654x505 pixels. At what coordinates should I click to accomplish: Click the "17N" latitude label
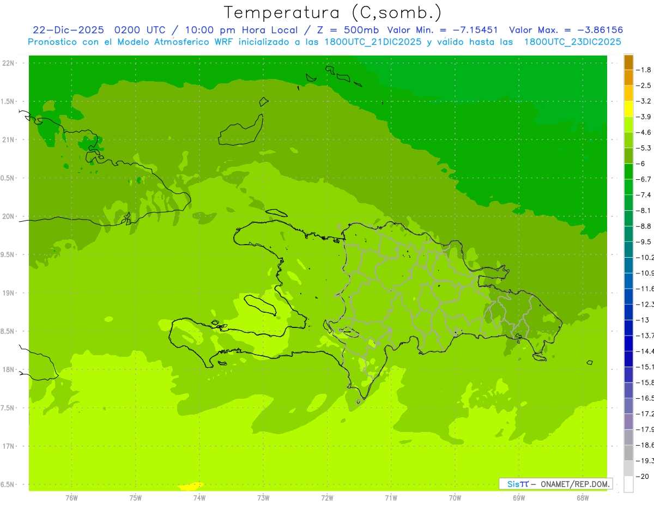9,446
